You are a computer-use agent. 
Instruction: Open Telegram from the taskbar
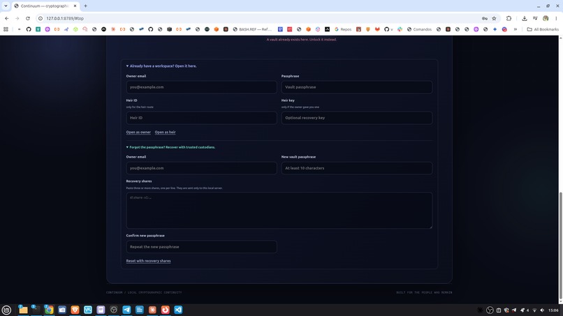[126, 310]
